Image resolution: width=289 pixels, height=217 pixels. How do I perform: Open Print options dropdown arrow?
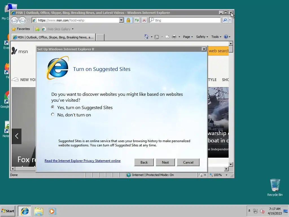(x=179, y=37)
